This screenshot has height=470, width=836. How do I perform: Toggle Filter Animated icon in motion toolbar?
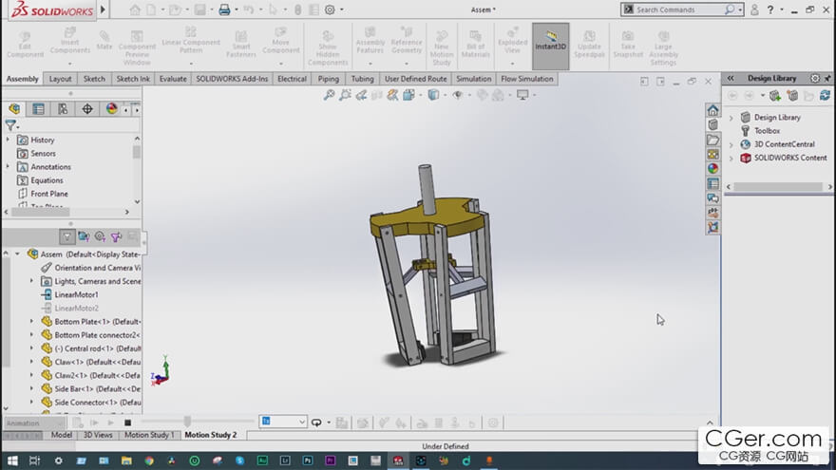(x=84, y=236)
